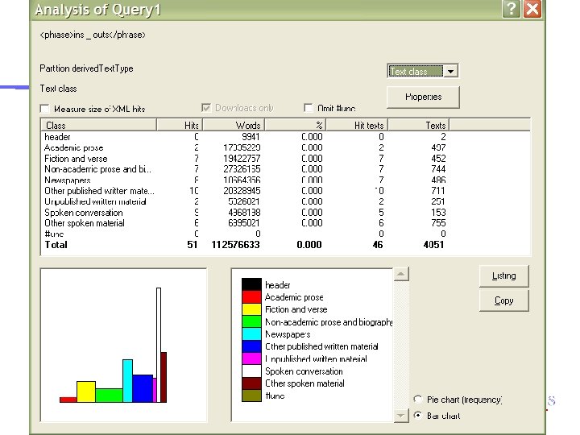Close the Analysis of Query1 dialog

[x=532, y=9]
